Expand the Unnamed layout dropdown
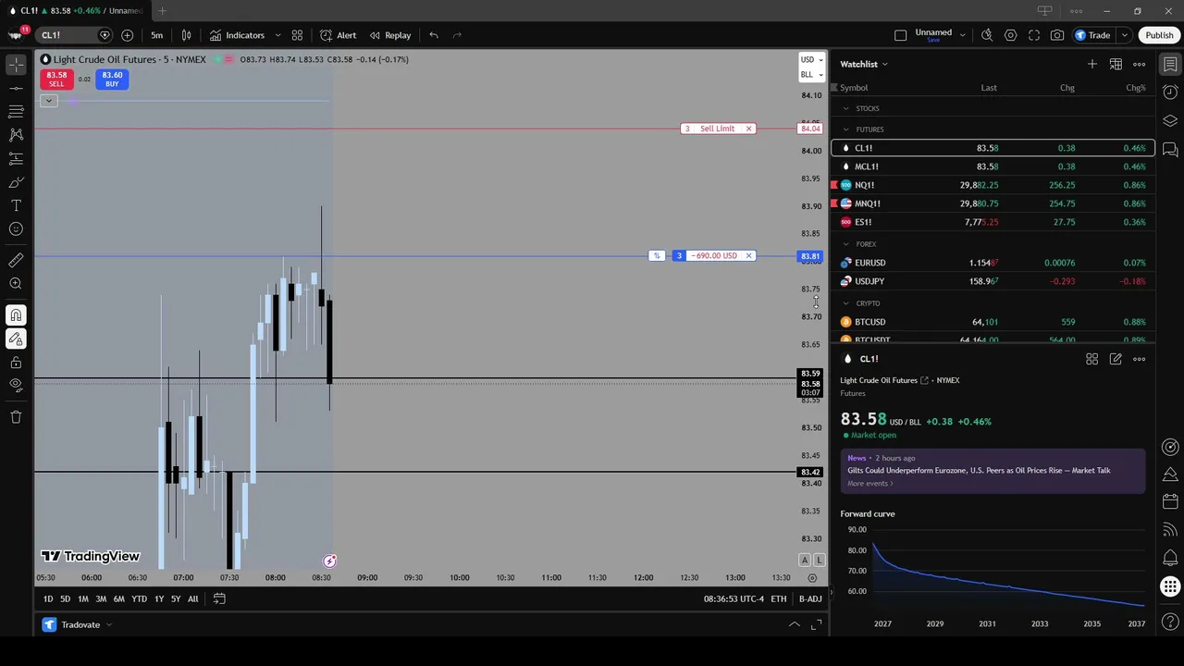 [x=963, y=35]
